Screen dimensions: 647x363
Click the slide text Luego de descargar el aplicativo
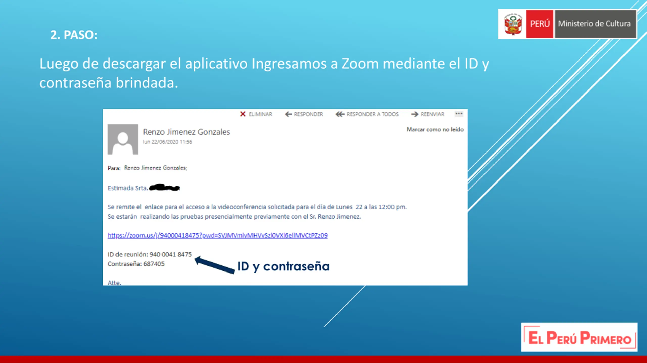point(264,73)
